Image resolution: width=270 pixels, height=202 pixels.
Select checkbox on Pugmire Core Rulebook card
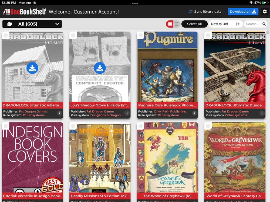pos(140,35)
